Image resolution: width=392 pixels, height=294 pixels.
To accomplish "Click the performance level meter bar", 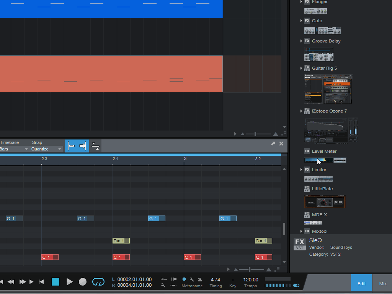I will (278, 285).
